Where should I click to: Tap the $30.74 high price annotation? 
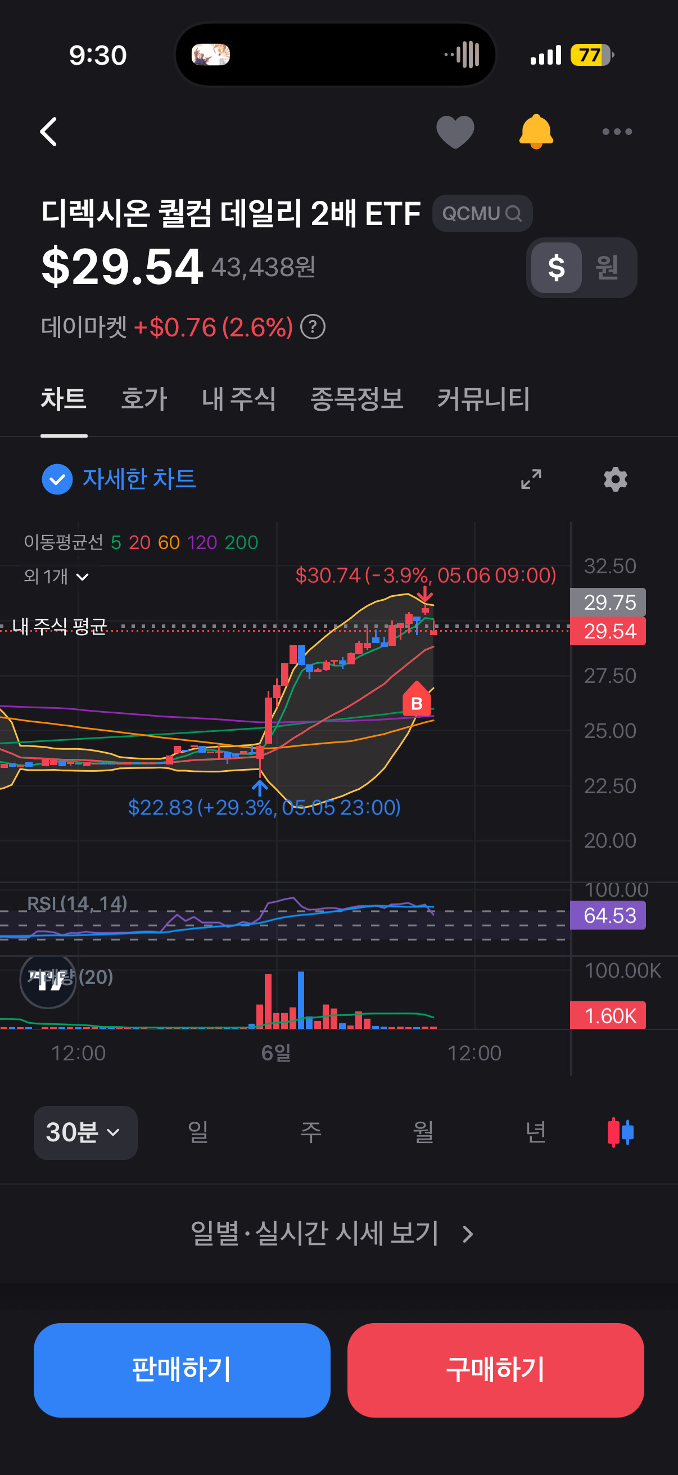click(x=426, y=575)
